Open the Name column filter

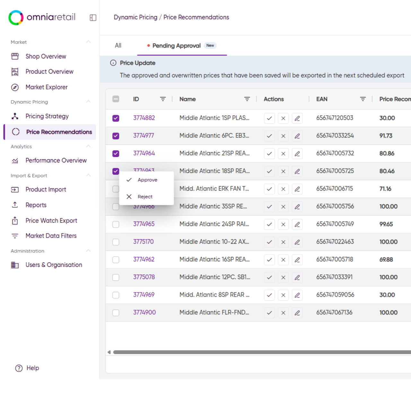[247, 99]
